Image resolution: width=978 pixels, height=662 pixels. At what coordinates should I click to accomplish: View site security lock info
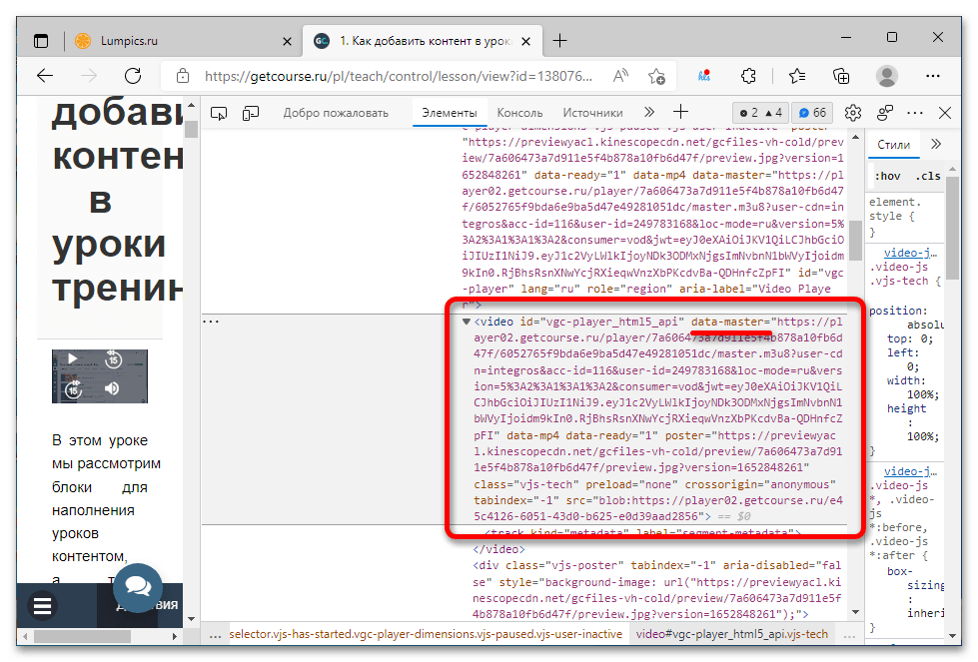point(182,76)
